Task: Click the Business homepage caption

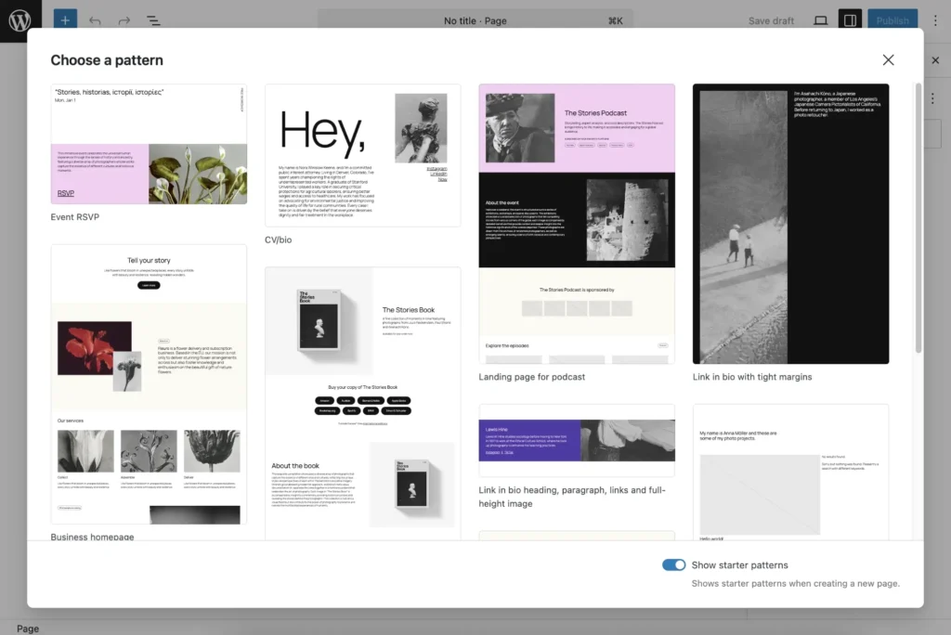Action: coord(92,537)
